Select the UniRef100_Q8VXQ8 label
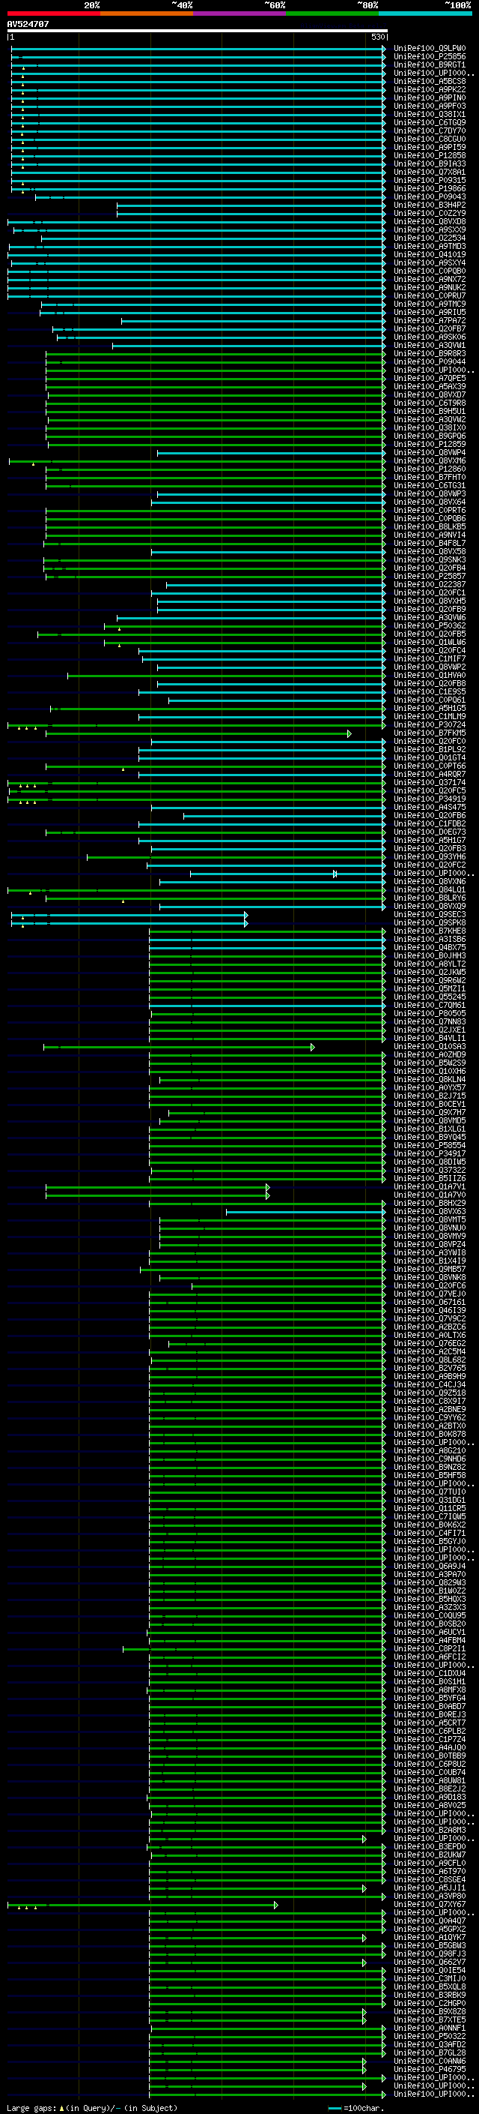The image size is (479, 2114). click(429, 221)
